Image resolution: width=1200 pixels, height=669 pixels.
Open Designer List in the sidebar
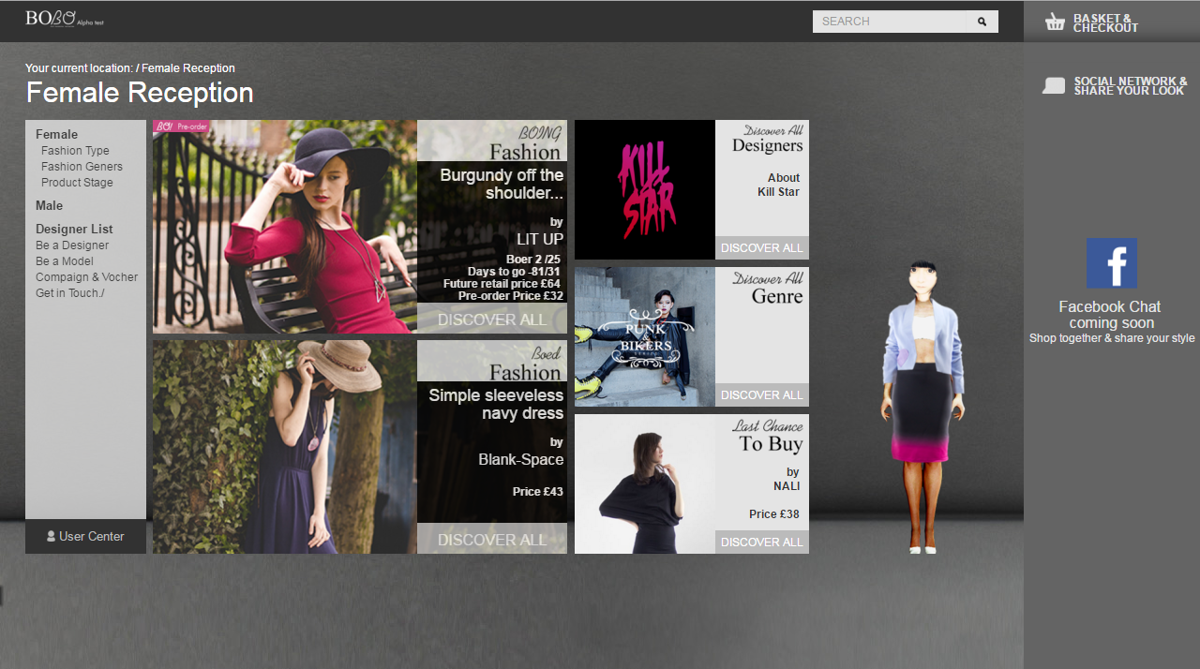pyautogui.click(x=74, y=229)
